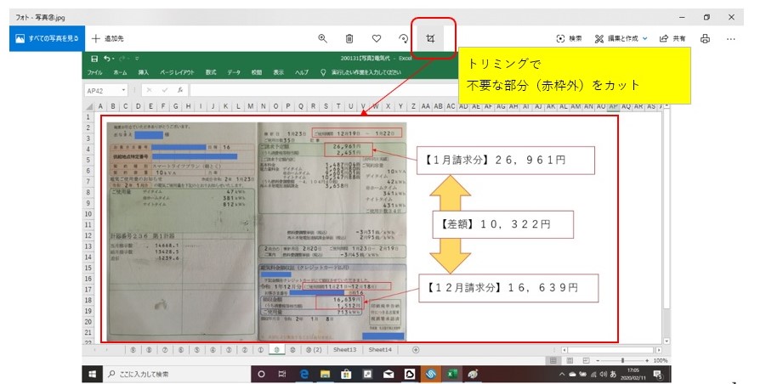766x384 pixels.
Task: Click the zoom magnifier icon
Action: (322, 38)
